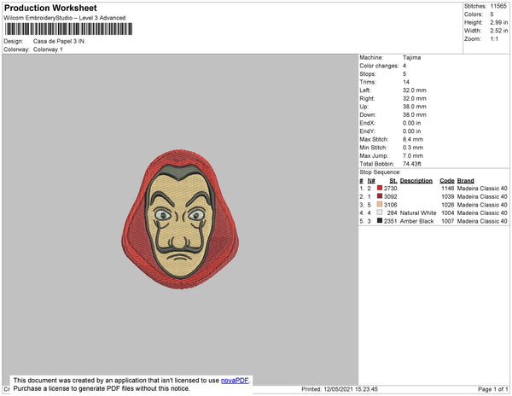Click the Min Stitch value 0.3 mm
Viewport: 512px width, 396px height.
click(413, 148)
